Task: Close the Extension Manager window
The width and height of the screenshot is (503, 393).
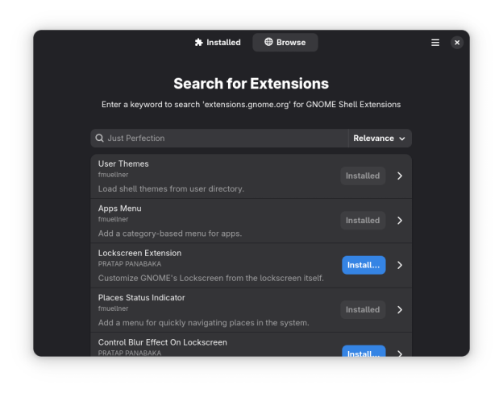Action: [457, 43]
